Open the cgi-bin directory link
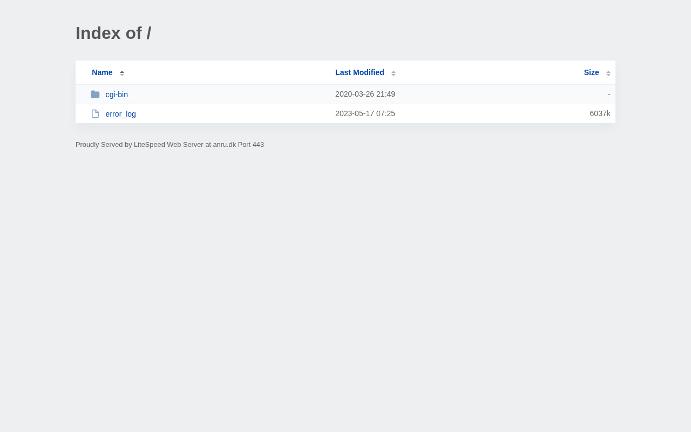 (x=117, y=94)
